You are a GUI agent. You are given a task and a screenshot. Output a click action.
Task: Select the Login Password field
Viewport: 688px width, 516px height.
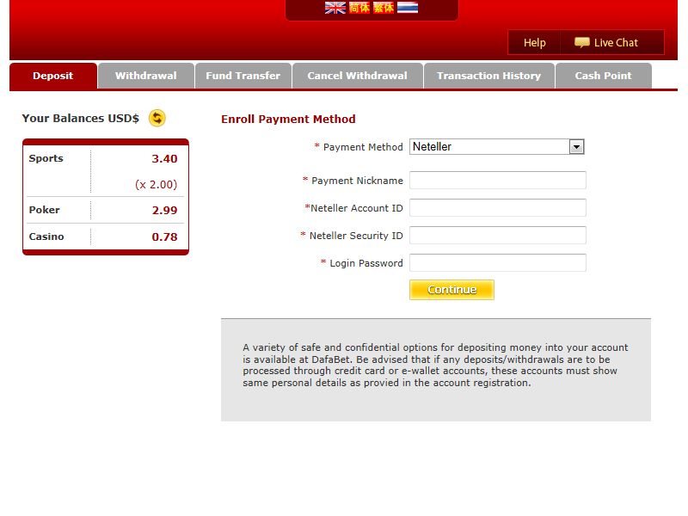click(498, 263)
